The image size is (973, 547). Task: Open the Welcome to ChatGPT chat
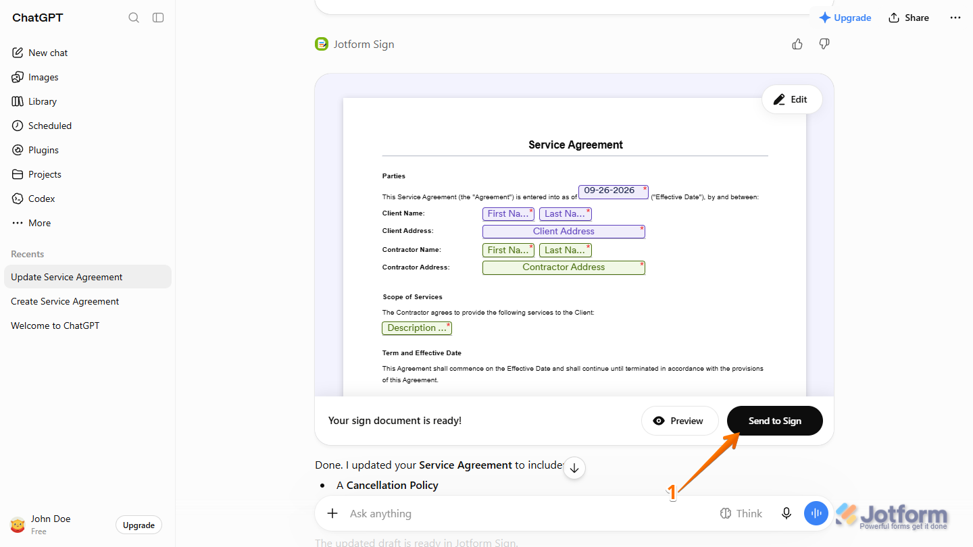tap(87, 325)
